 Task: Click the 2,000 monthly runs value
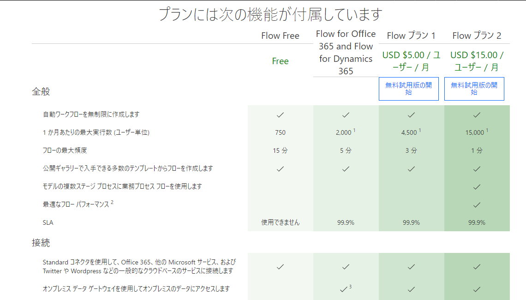pos(346,132)
